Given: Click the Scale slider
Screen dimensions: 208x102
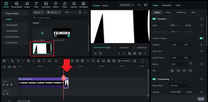Looking at the screenshot, I should point(175,25).
